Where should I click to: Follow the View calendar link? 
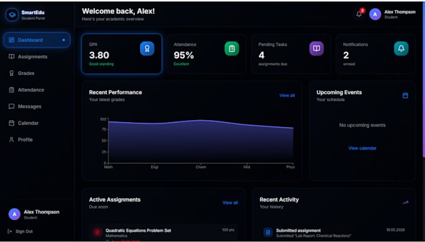tap(362, 148)
